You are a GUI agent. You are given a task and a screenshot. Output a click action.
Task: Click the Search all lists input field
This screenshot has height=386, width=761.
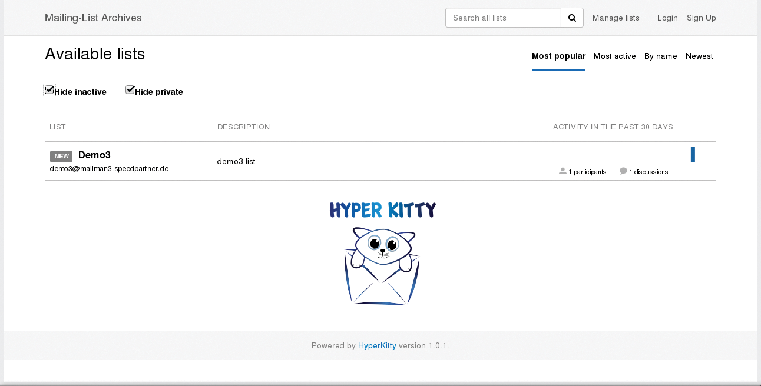503,18
